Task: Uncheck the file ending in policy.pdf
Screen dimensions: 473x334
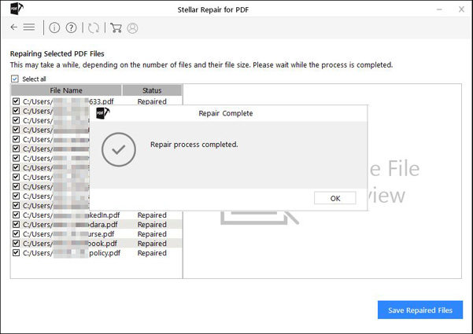Action: 16,253
